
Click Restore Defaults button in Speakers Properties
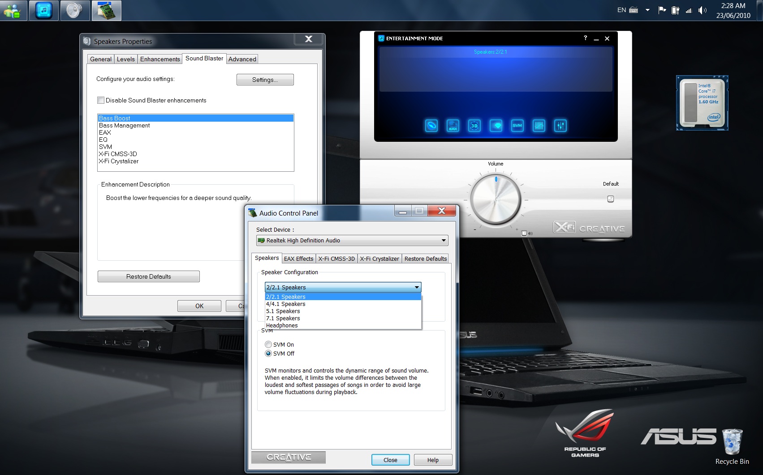[x=149, y=276]
